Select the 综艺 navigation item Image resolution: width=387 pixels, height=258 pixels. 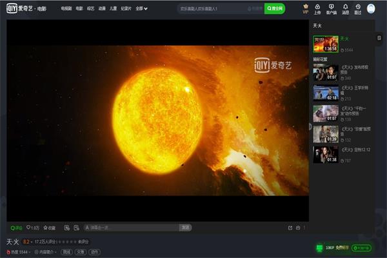click(x=91, y=9)
